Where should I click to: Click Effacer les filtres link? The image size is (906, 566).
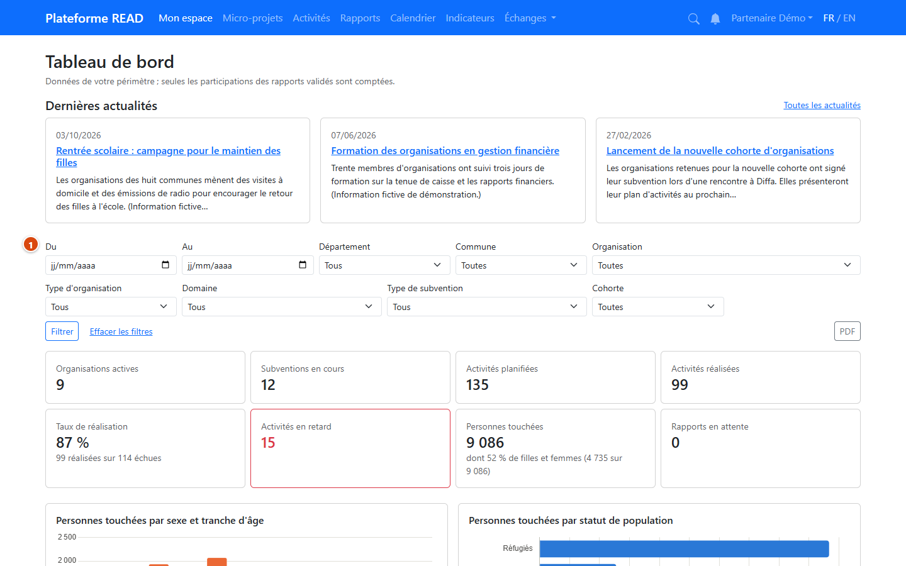(x=121, y=331)
